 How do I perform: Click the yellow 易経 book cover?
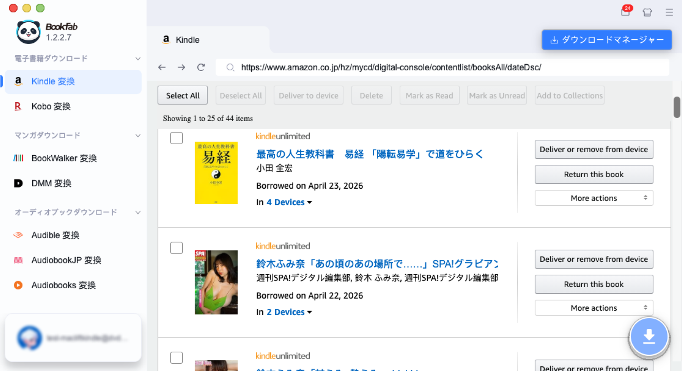click(216, 173)
